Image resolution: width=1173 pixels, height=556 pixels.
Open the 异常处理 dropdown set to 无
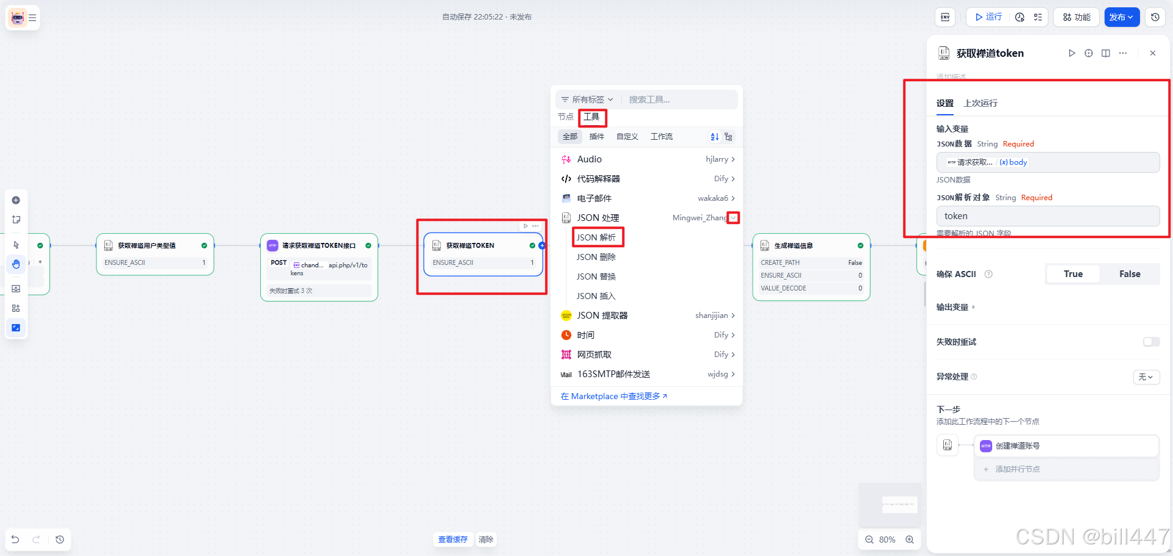1146,377
